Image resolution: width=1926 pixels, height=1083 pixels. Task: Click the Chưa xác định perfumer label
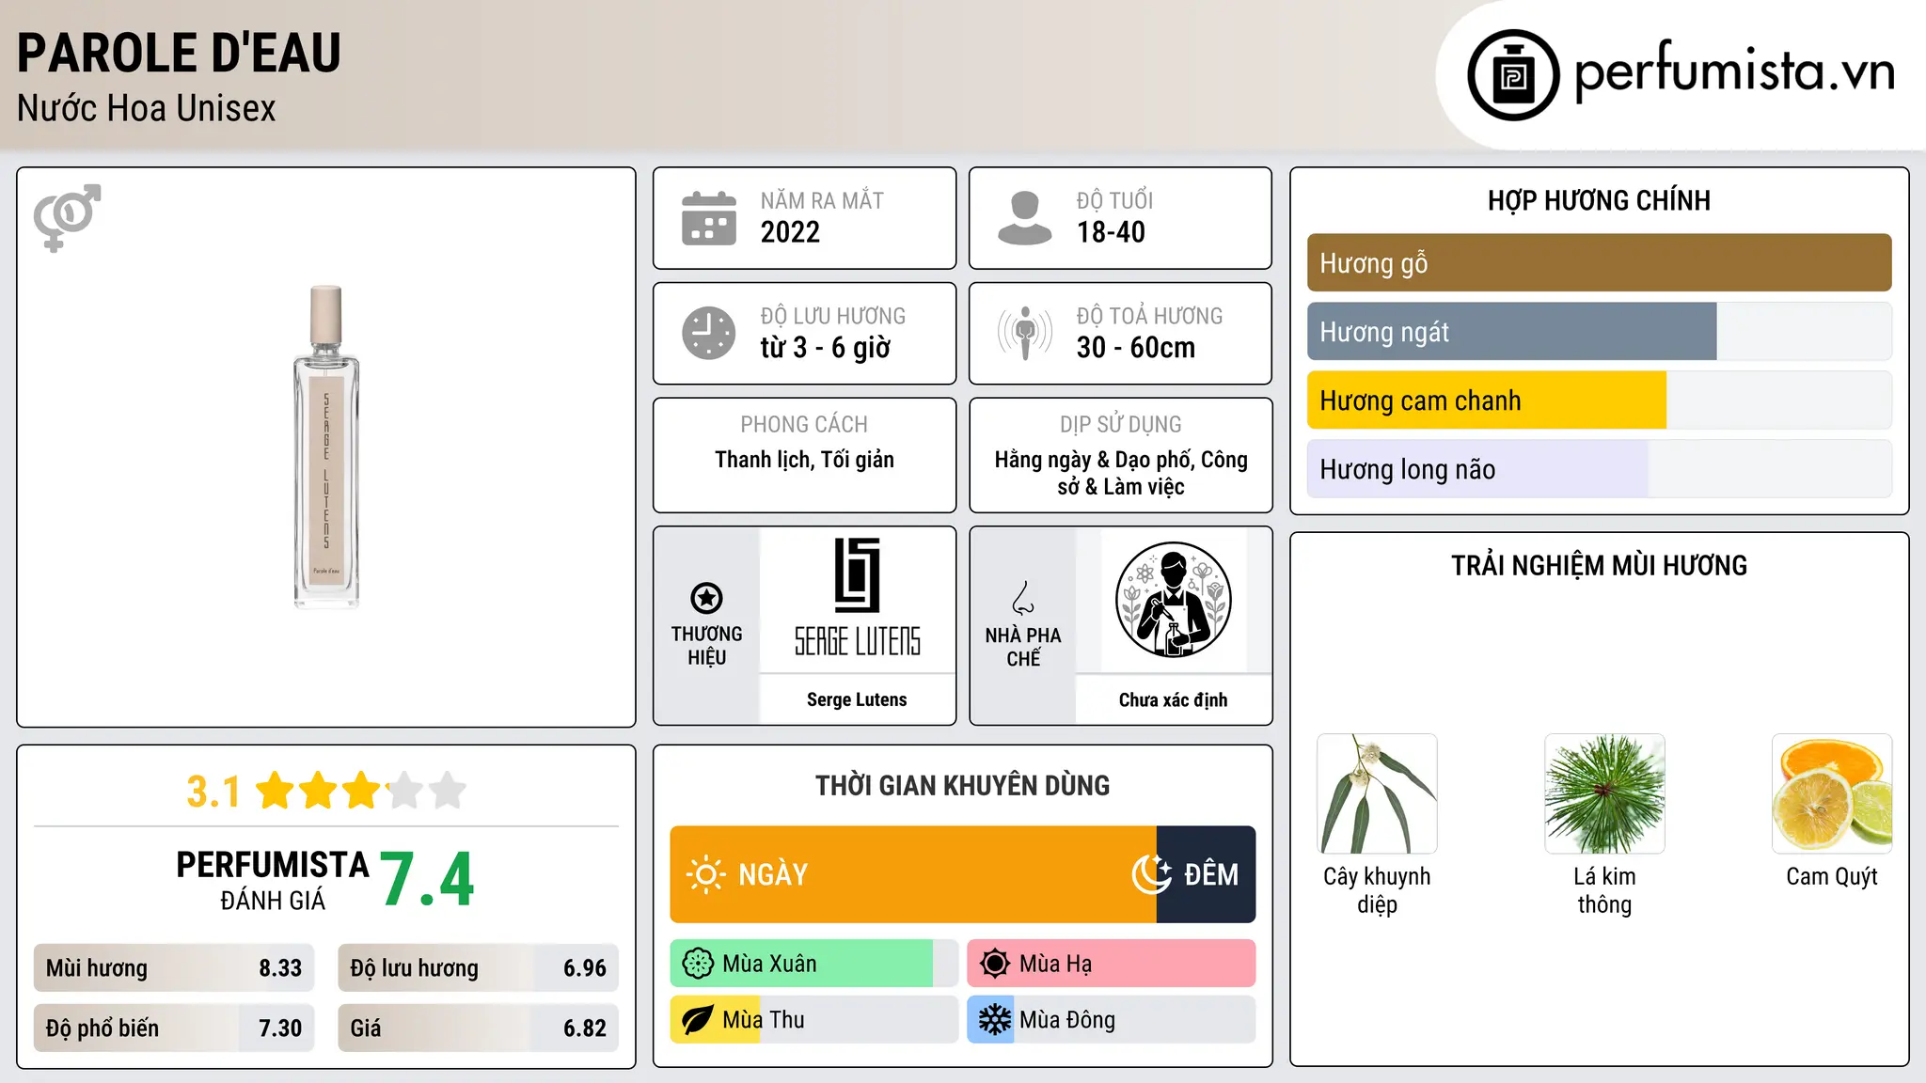[1173, 699]
